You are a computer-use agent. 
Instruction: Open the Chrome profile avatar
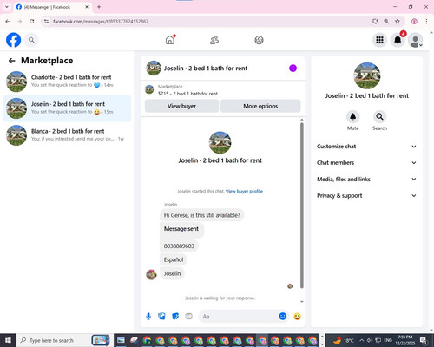click(414, 21)
